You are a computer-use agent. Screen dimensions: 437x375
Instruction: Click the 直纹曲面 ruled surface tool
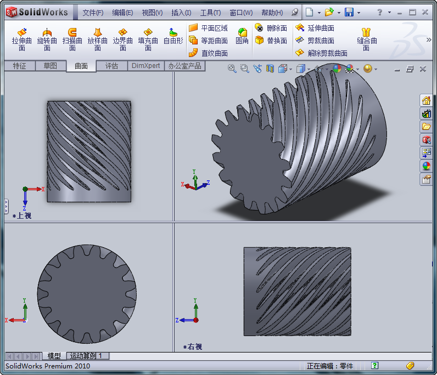pyautogui.click(x=208, y=53)
